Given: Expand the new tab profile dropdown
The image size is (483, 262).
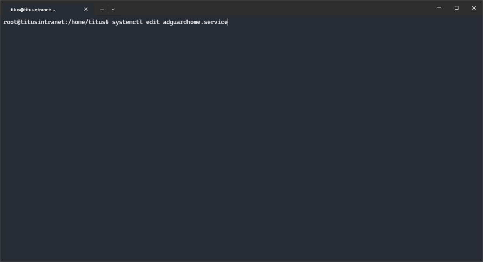Looking at the screenshot, I should pos(113,9).
